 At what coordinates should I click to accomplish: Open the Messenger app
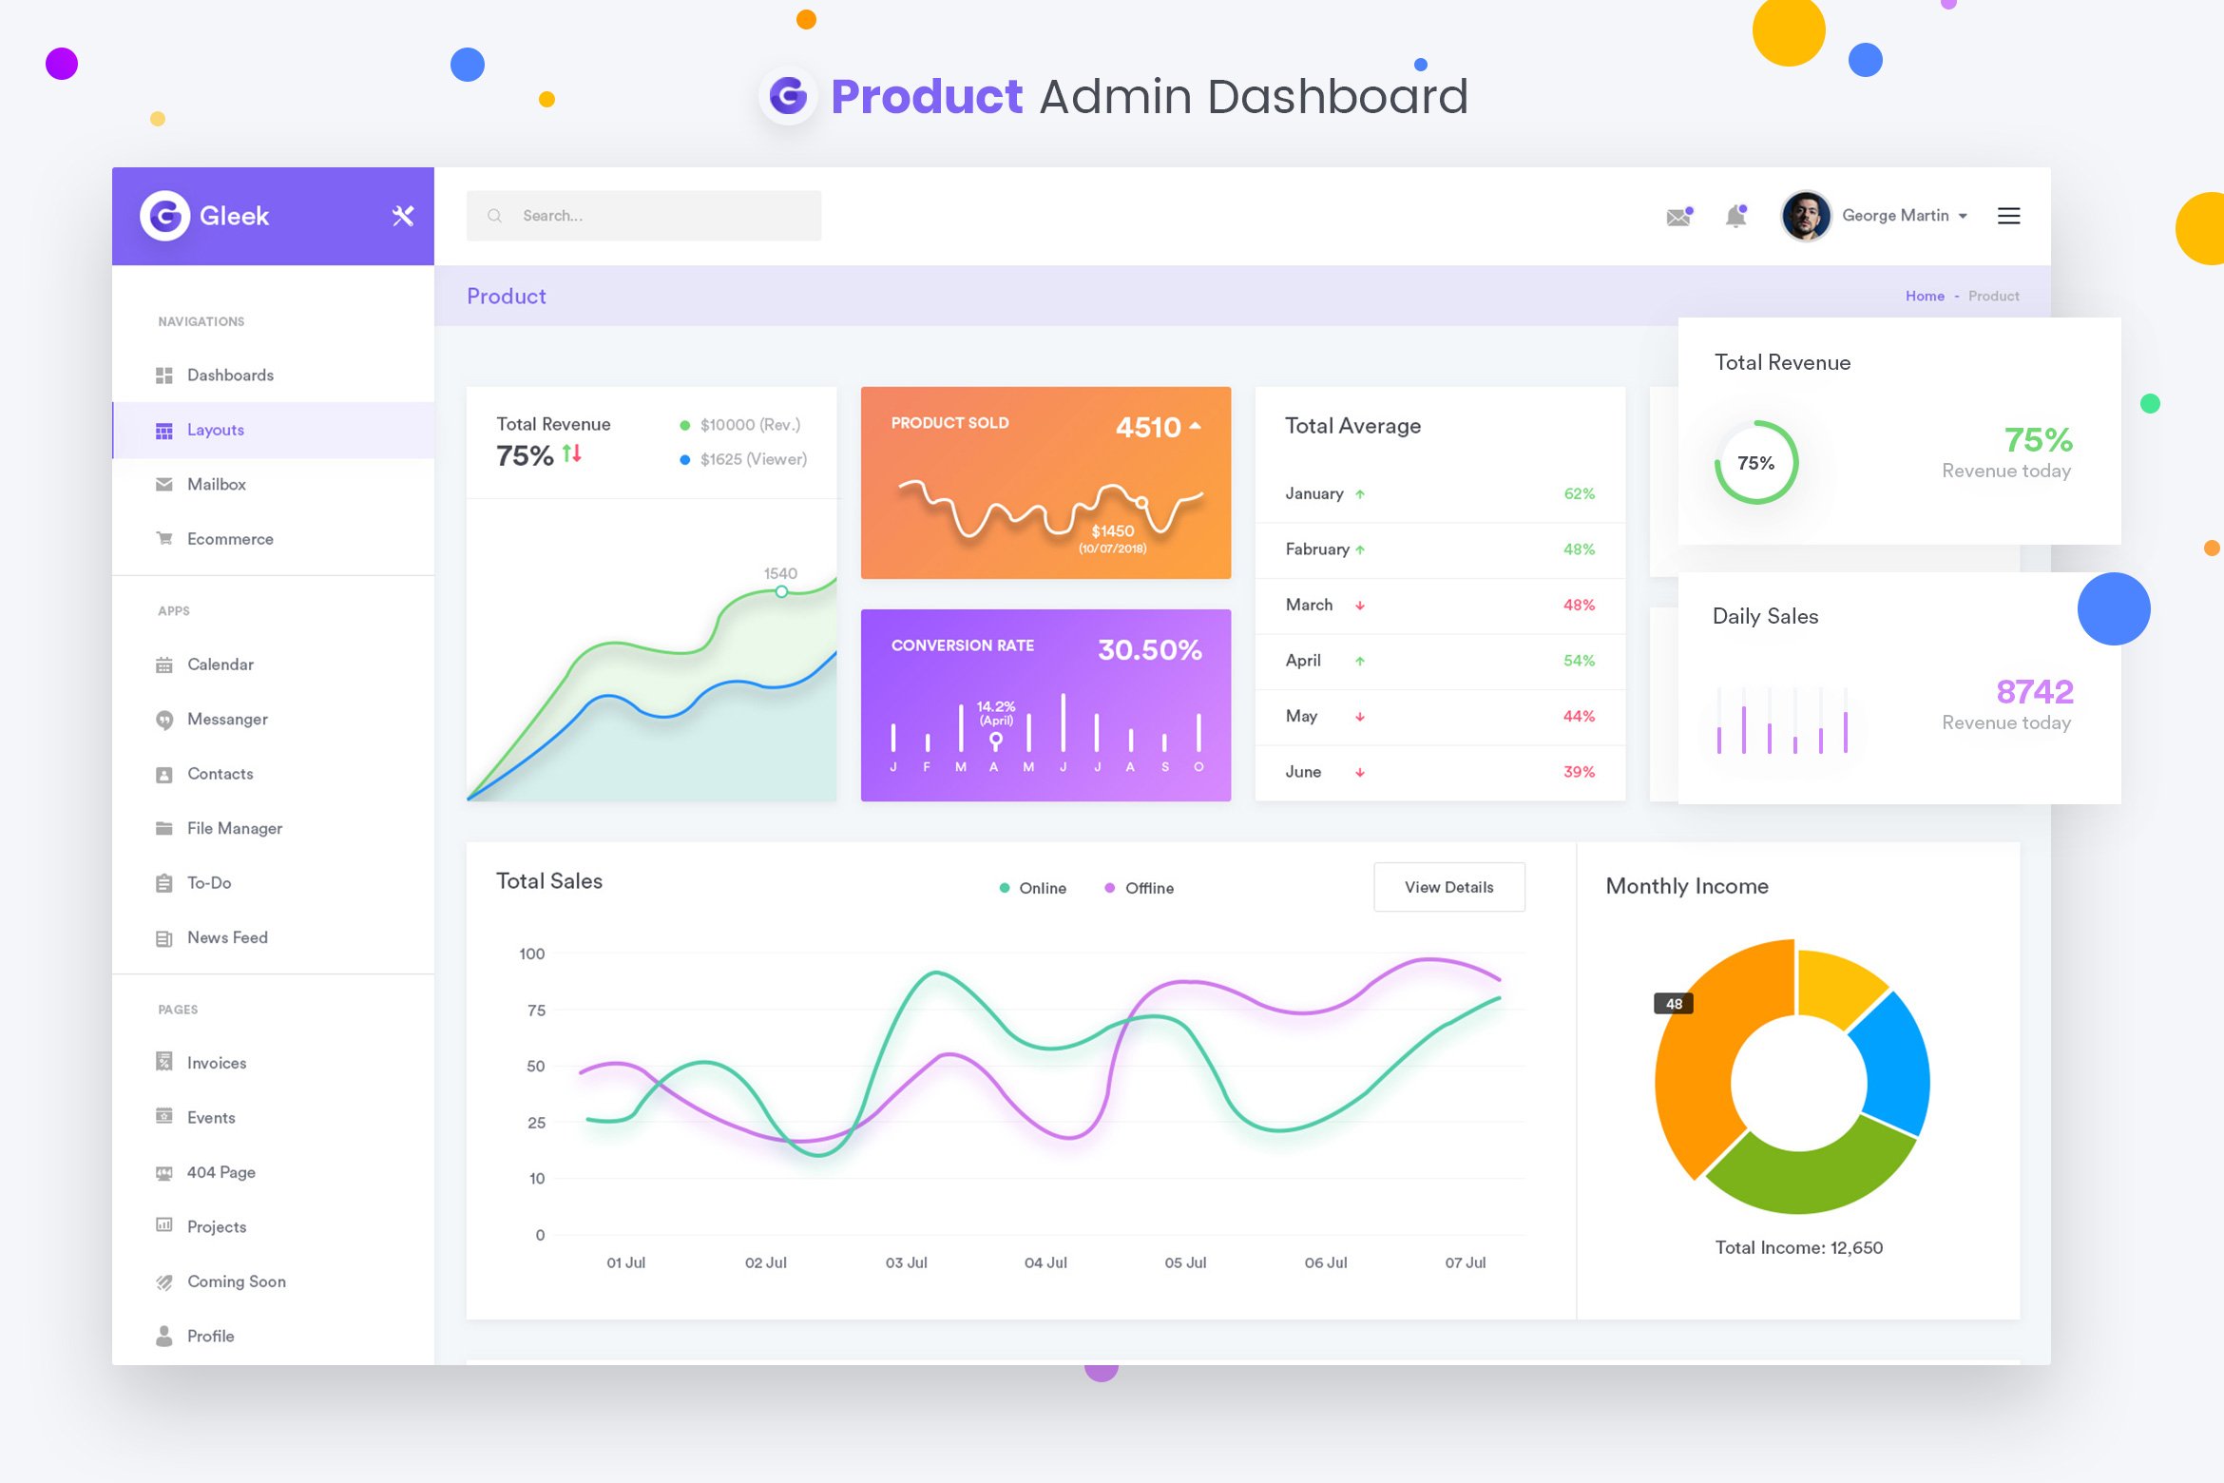pyautogui.click(x=230, y=719)
